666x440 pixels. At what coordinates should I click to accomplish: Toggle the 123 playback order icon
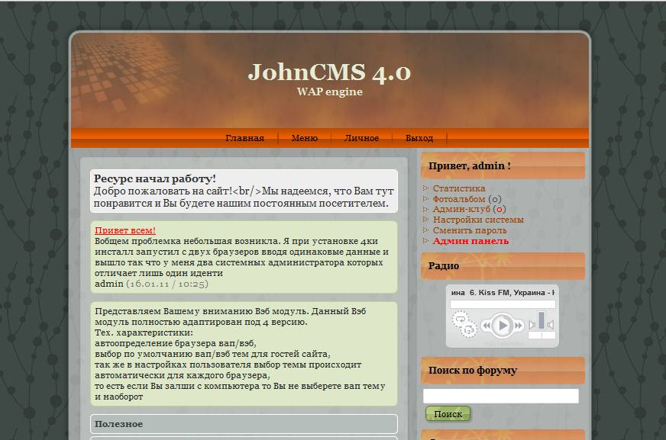click(x=467, y=330)
